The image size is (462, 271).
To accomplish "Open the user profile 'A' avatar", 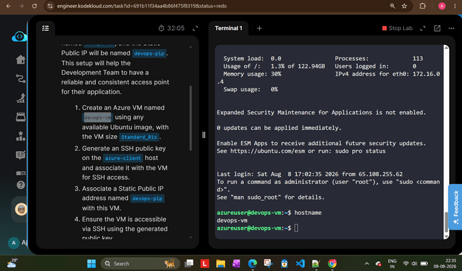I will click(x=13, y=243).
